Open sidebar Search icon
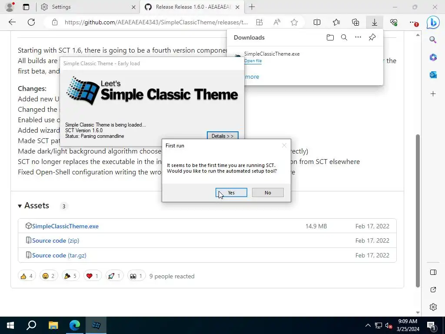This screenshot has width=445, height=334. 433,40
